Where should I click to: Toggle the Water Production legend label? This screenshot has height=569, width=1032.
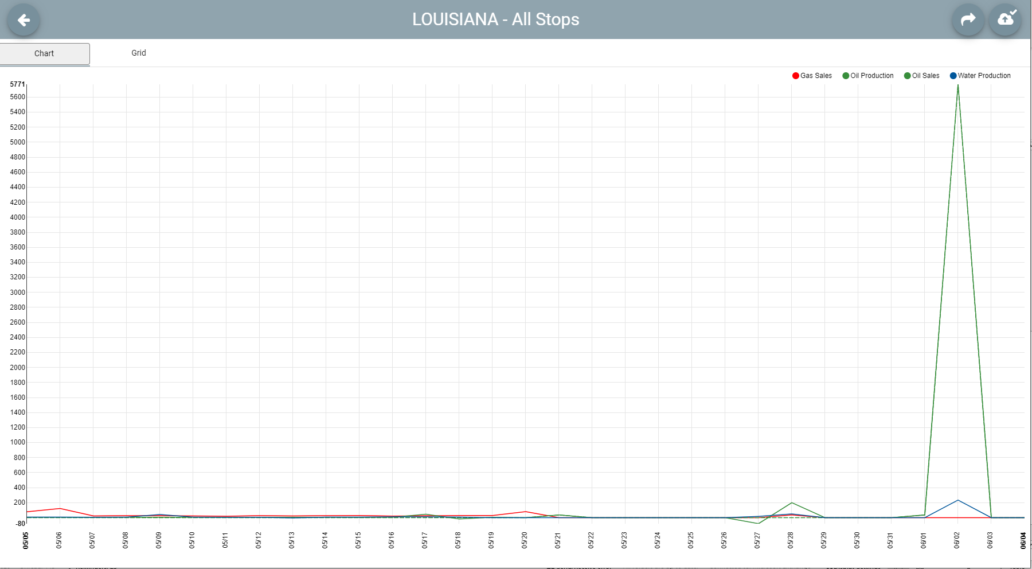point(984,76)
